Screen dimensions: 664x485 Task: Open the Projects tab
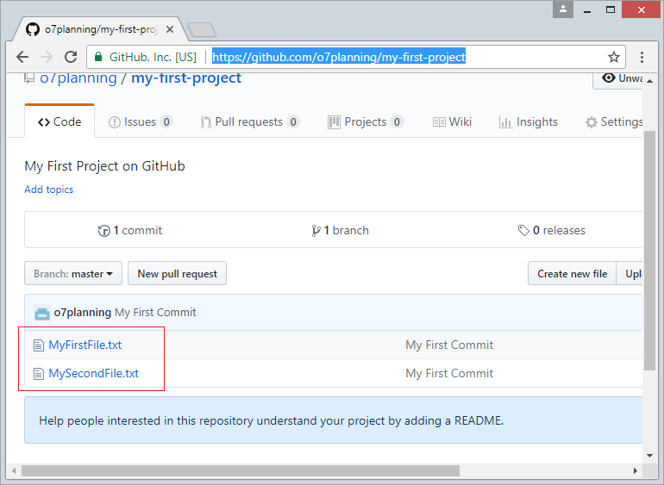pyautogui.click(x=366, y=121)
